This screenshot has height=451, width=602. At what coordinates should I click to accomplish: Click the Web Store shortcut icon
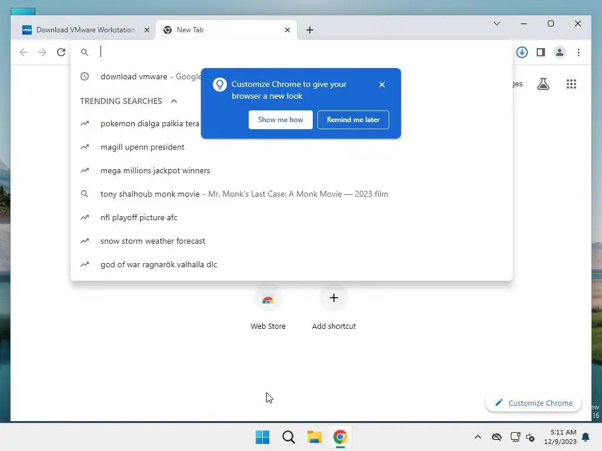[268, 298]
